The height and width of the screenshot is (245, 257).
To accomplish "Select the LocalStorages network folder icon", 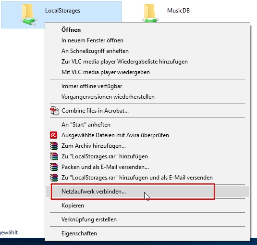I will click(x=28, y=14).
